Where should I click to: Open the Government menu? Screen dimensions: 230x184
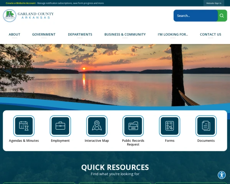pyautogui.click(x=44, y=34)
